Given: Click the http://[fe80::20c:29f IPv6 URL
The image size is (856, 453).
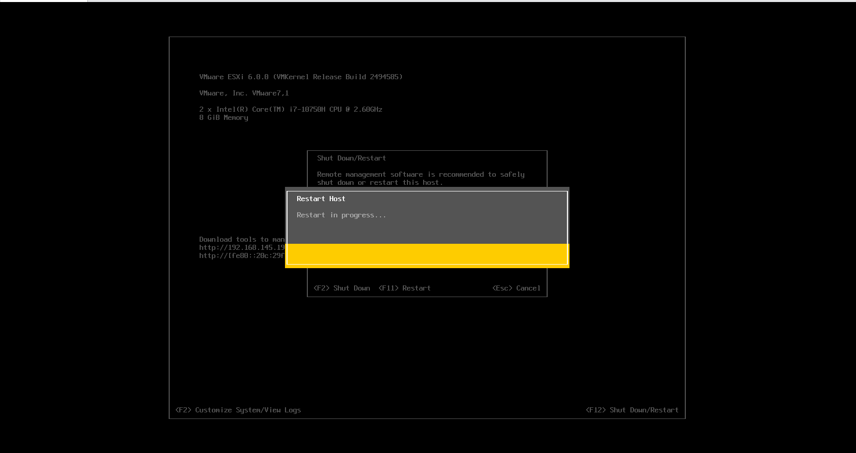Looking at the screenshot, I should tap(242, 255).
